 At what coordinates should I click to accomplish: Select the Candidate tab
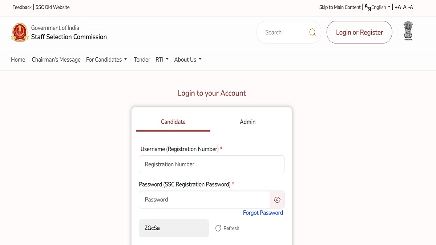pos(173,122)
